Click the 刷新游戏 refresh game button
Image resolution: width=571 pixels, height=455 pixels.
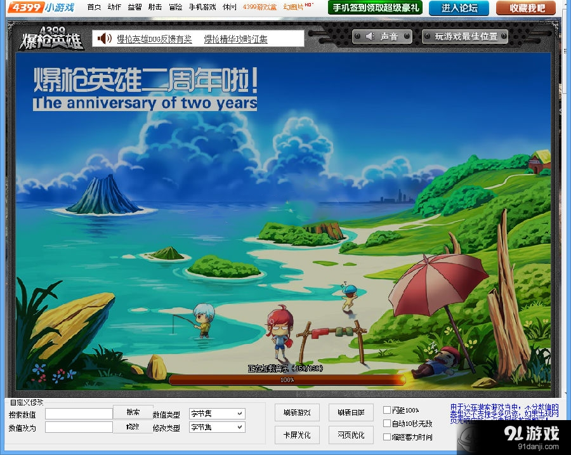click(297, 412)
